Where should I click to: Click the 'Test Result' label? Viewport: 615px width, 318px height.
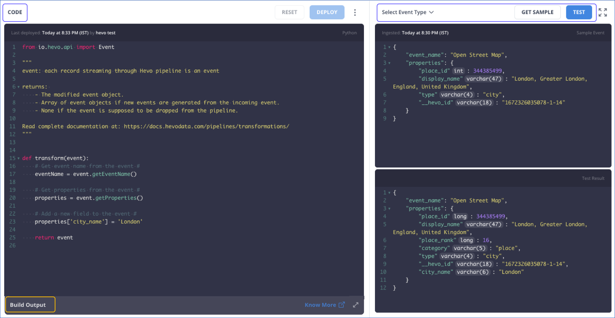[x=593, y=178]
